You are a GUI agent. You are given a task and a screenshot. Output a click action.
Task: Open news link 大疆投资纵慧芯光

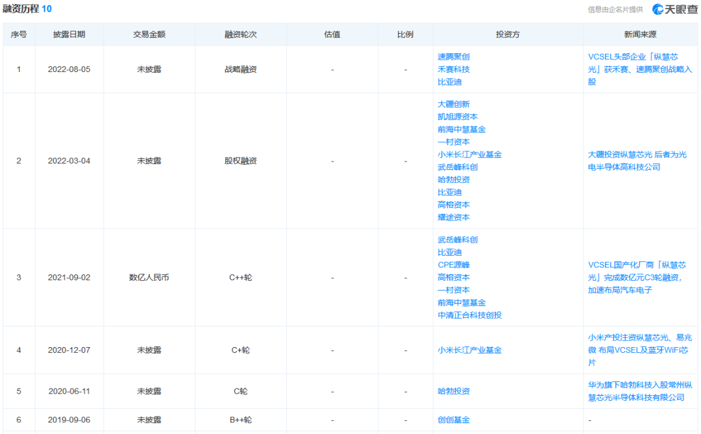pos(637,161)
